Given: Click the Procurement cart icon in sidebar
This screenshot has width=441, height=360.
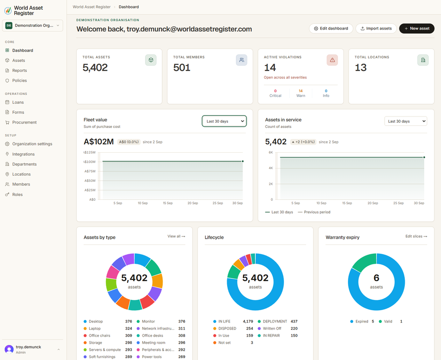Looking at the screenshot, I should (x=7, y=123).
